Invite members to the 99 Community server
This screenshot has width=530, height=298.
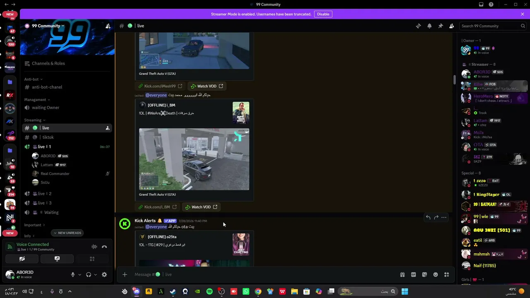[108, 26]
